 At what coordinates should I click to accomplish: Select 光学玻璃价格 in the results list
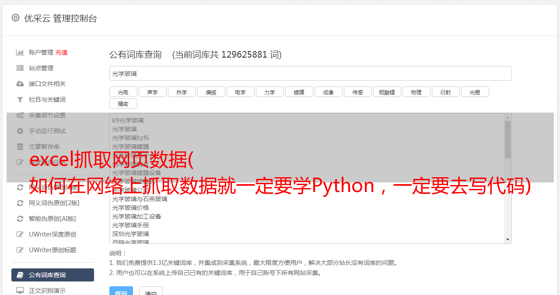pos(130,208)
